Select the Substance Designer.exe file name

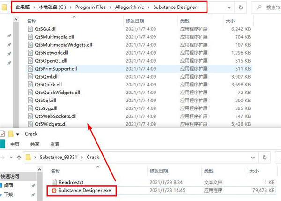[85, 190]
